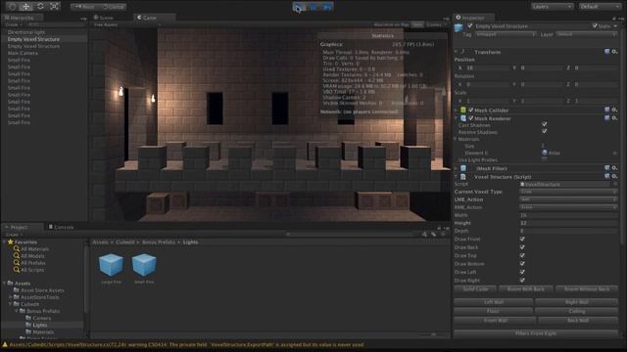Open the Transform component settings gear
Screen dimensions: 627x352
[x=614, y=52]
